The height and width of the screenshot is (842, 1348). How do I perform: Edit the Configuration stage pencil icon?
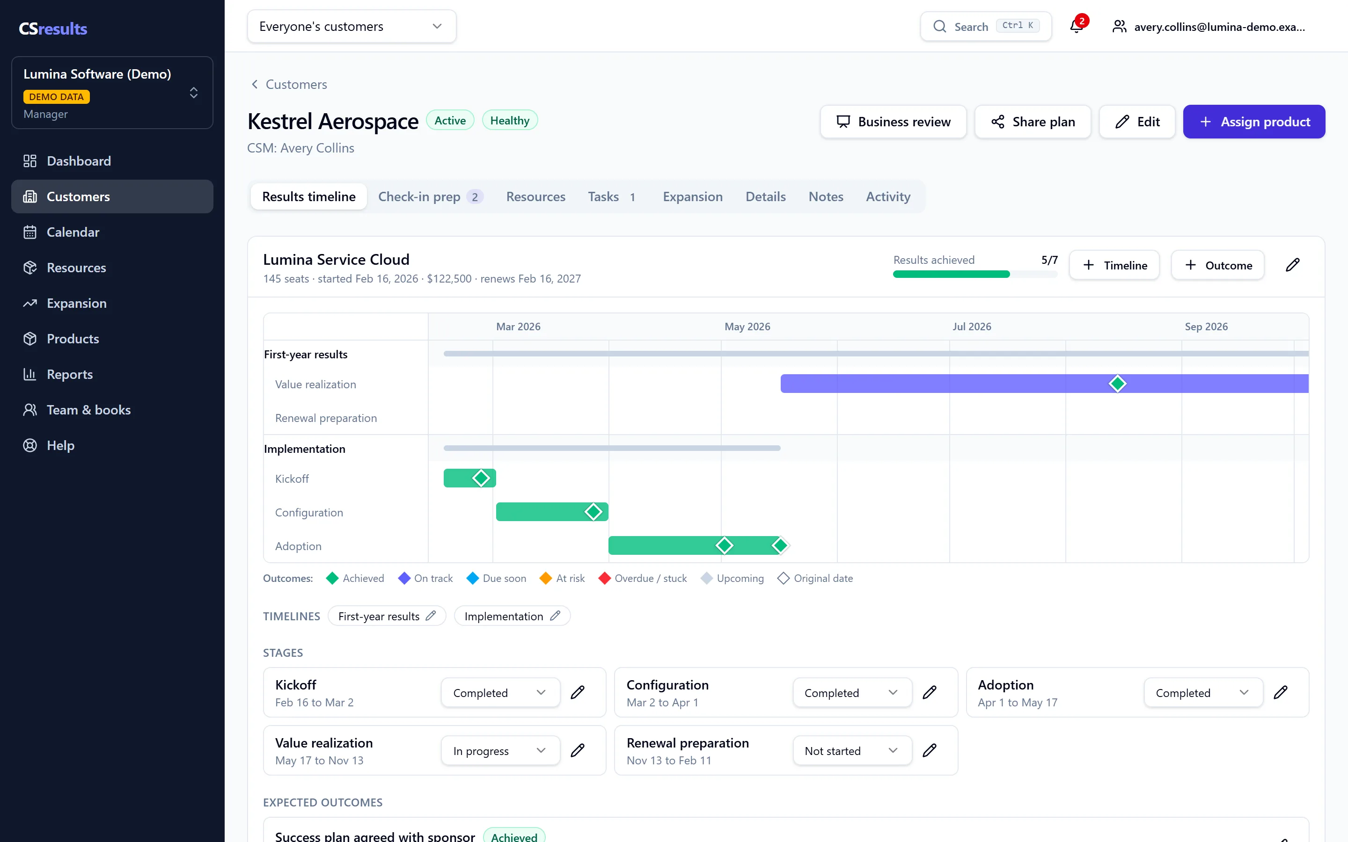pyautogui.click(x=929, y=692)
